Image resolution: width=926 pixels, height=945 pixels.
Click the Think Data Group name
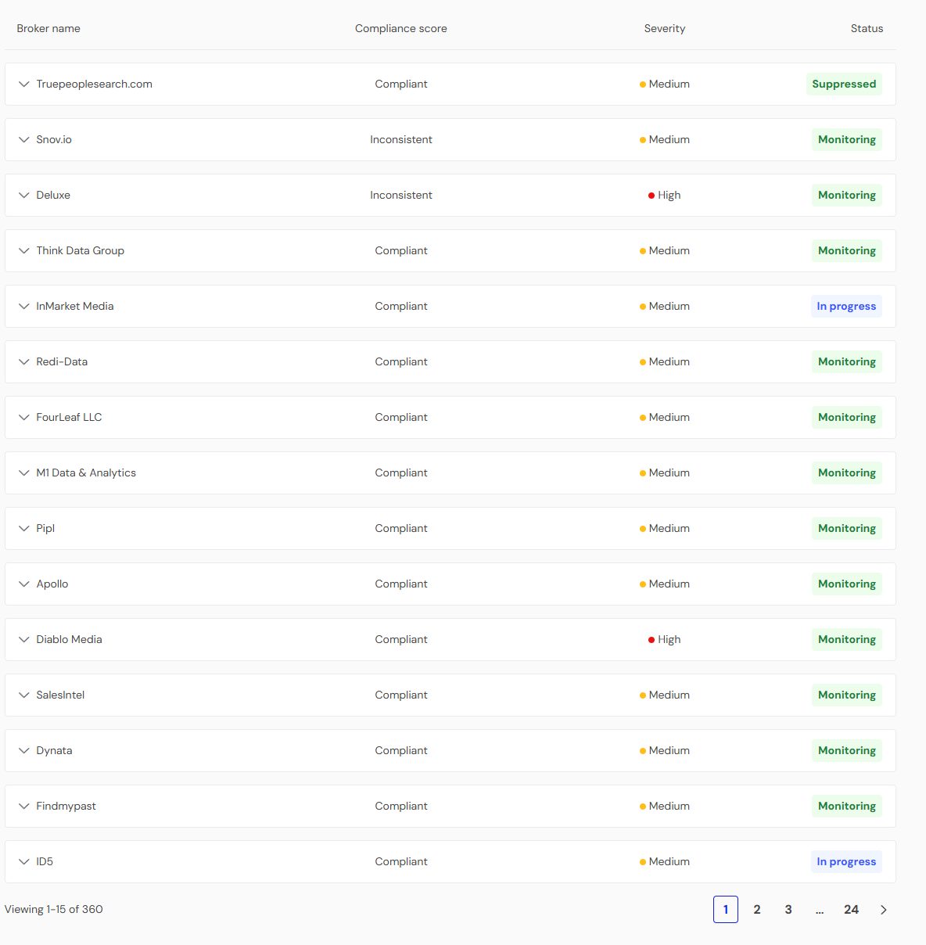click(x=80, y=250)
